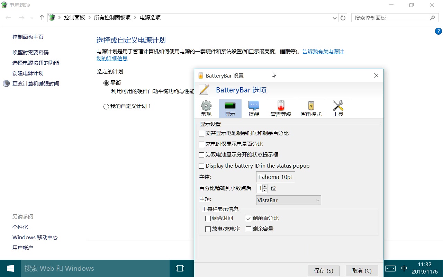
Task: Switch to the 警告等级 warning level tab
Action: [x=281, y=109]
